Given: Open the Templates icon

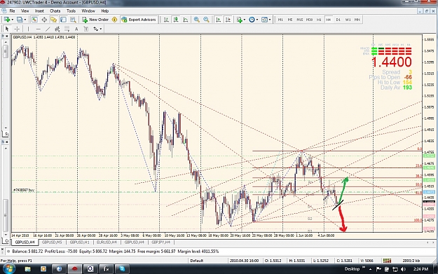Looking at the screenshot, I should click(264, 20).
